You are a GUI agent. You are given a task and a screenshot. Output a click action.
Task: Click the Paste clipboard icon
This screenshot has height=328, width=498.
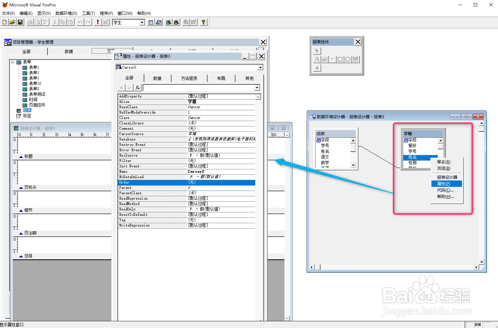70,22
